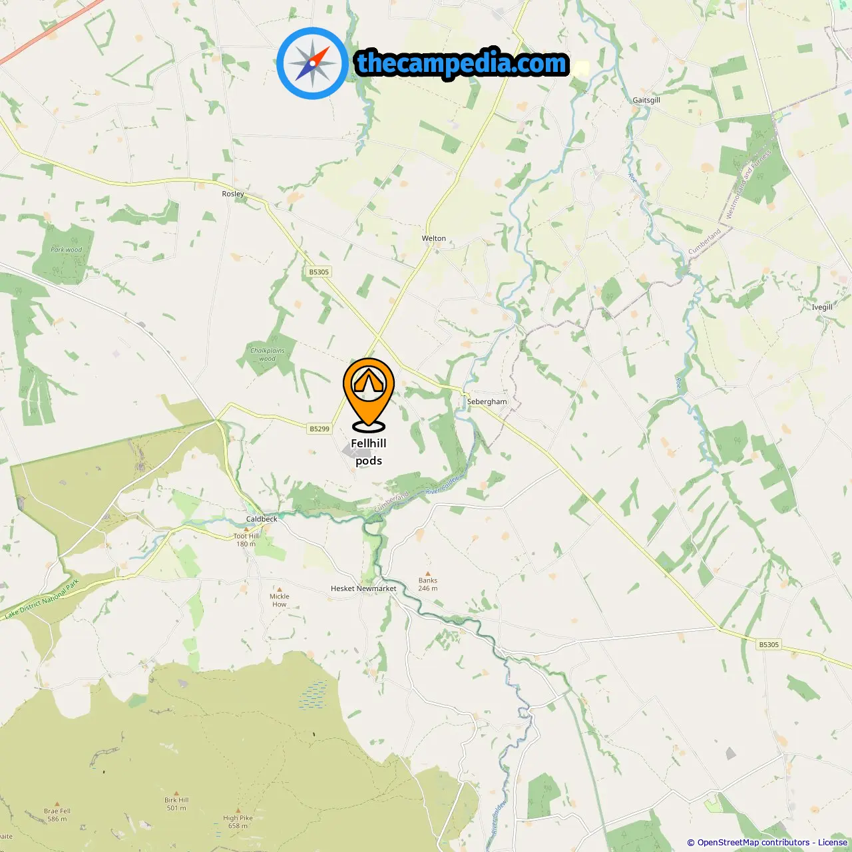Click the Fellhill pods label text
The width and height of the screenshot is (852, 852).
(369, 452)
